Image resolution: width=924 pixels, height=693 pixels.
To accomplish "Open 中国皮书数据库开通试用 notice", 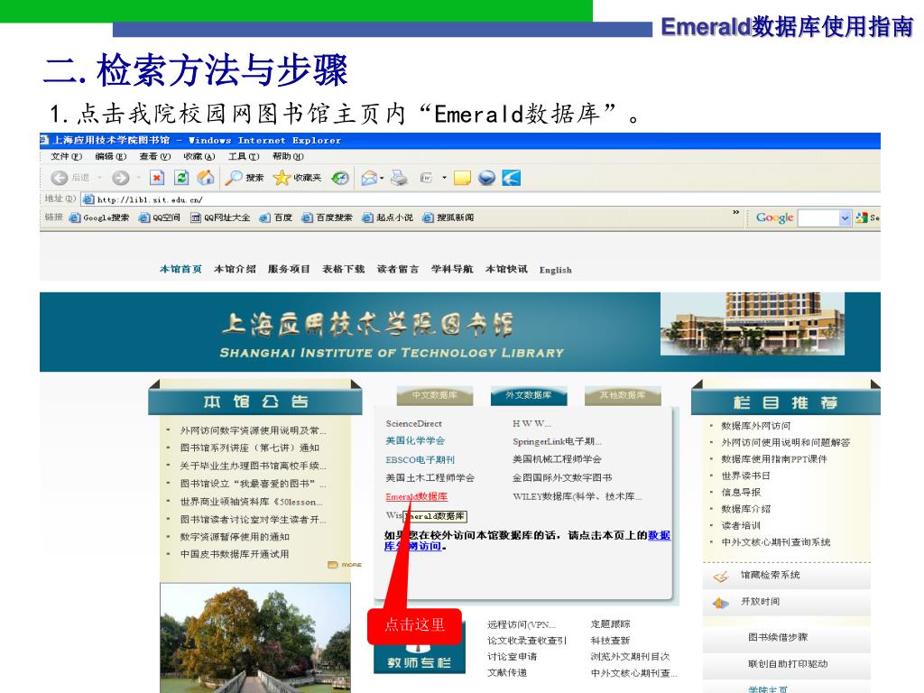I will point(235,554).
